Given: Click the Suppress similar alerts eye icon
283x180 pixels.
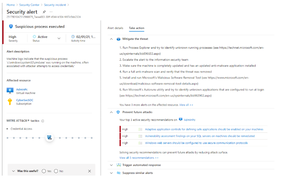Looking at the screenshot, I should [x=119, y=173].
